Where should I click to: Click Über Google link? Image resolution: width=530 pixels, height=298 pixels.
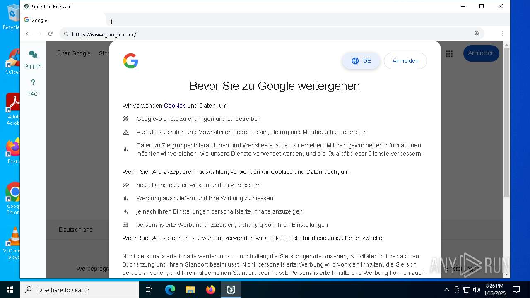(x=74, y=53)
